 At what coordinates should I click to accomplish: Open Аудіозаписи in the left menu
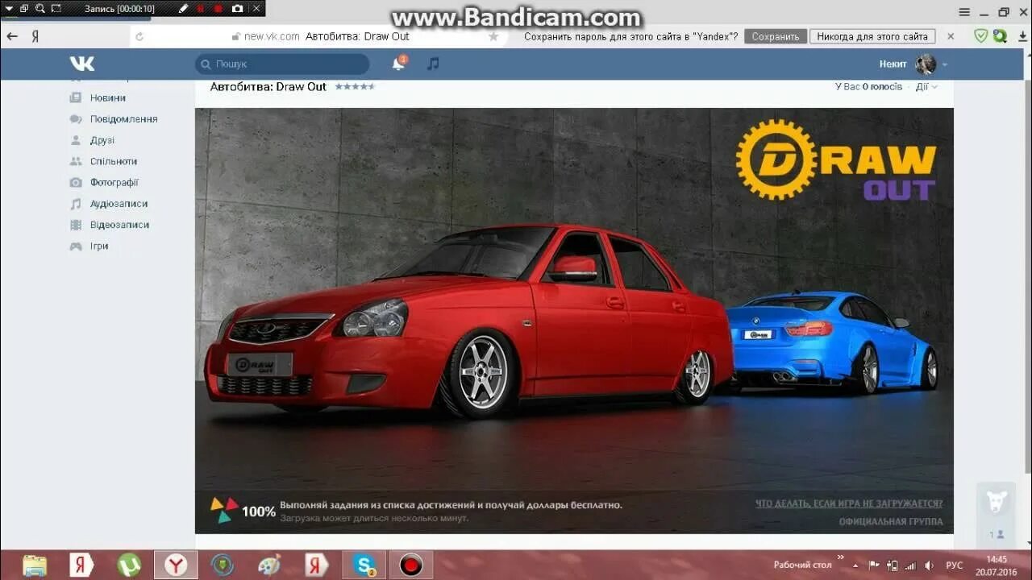(x=119, y=204)
